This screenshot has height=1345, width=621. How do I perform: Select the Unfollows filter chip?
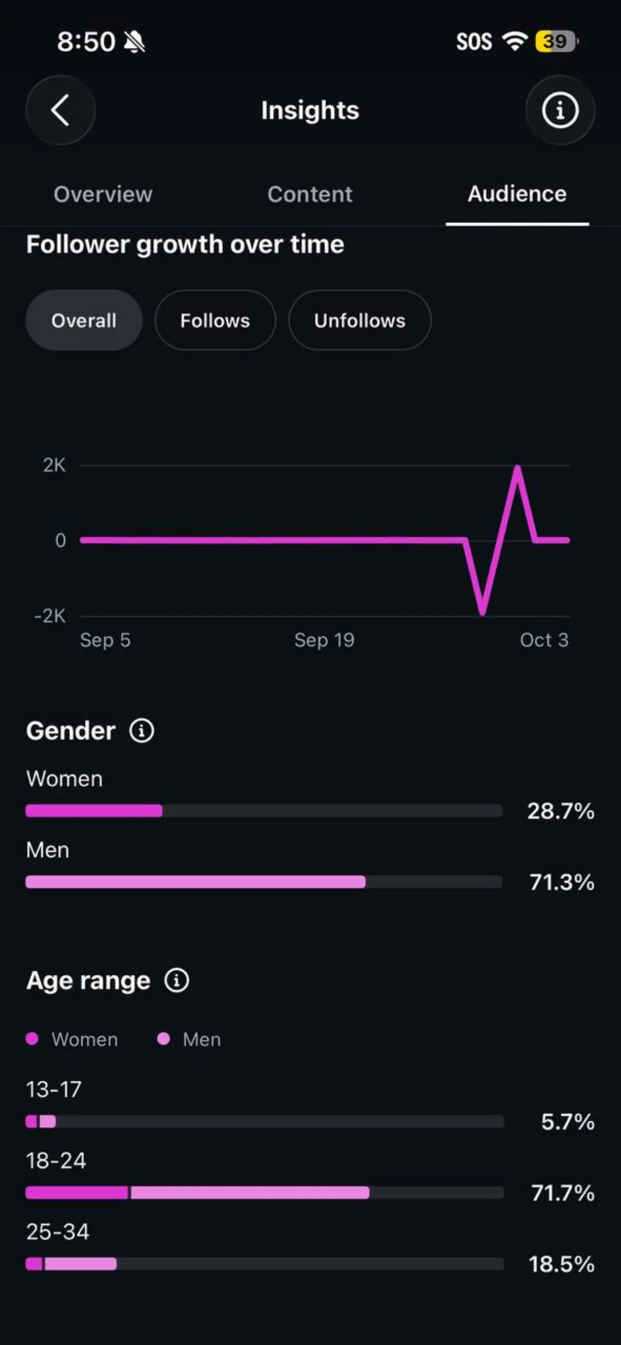(x=360, y=320)
